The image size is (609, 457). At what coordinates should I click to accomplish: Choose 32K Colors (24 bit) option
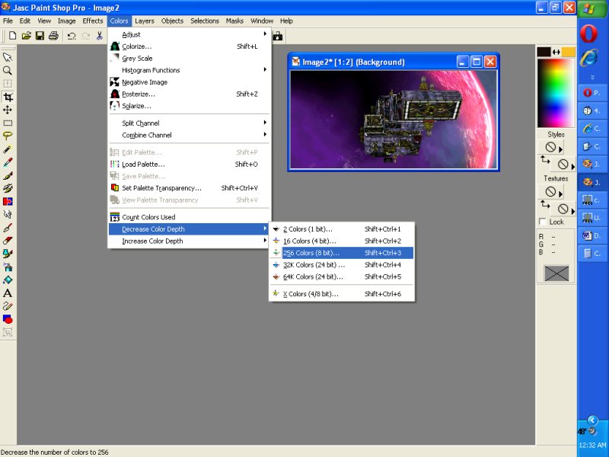pos(342,264)
